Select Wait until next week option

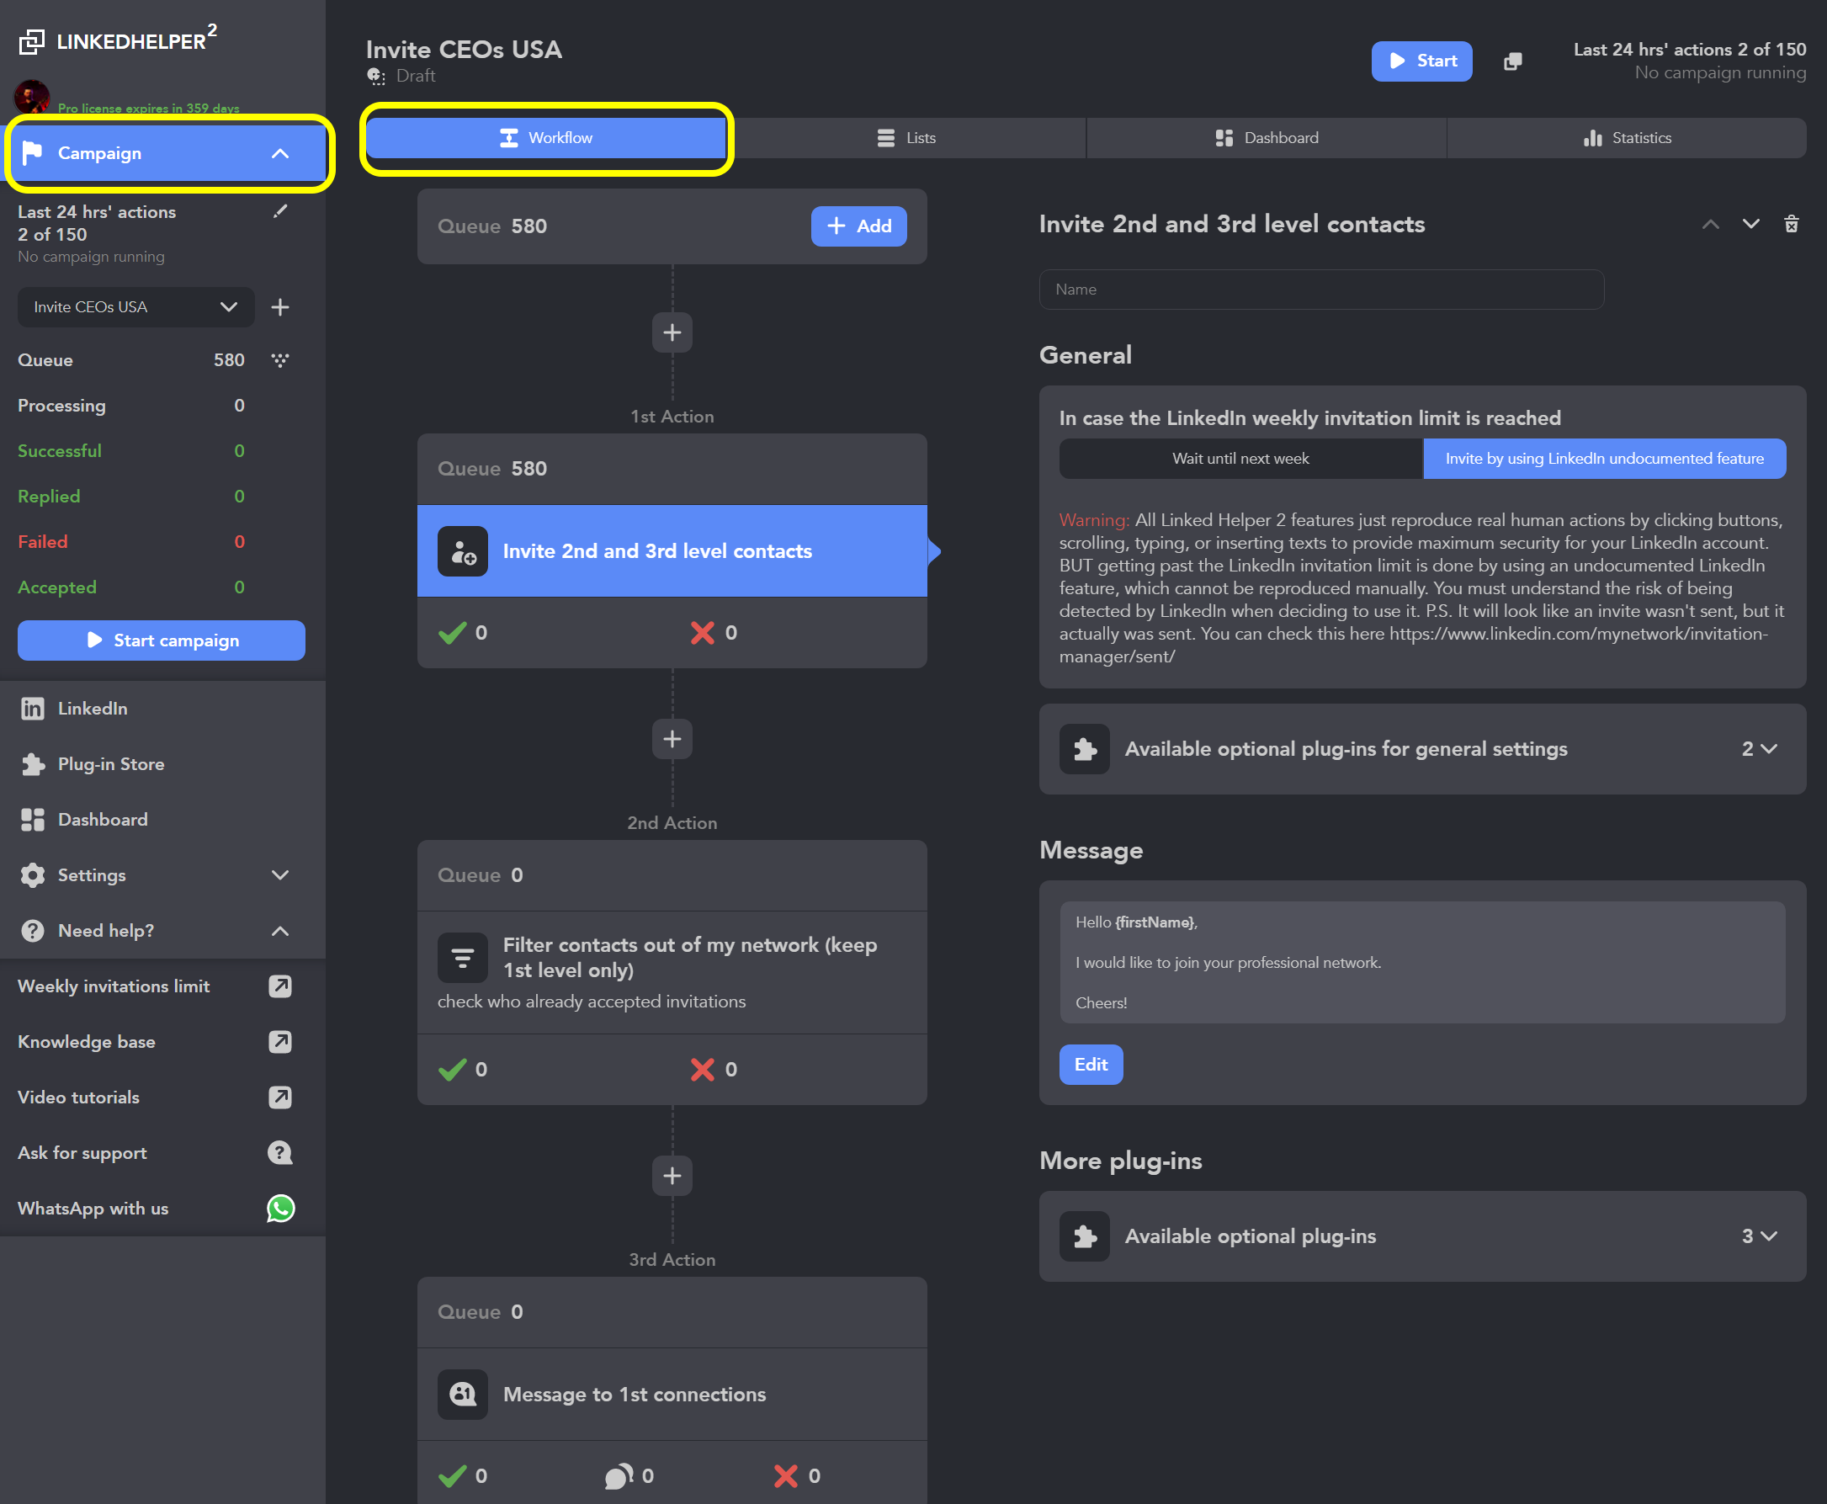point(1240,459)
